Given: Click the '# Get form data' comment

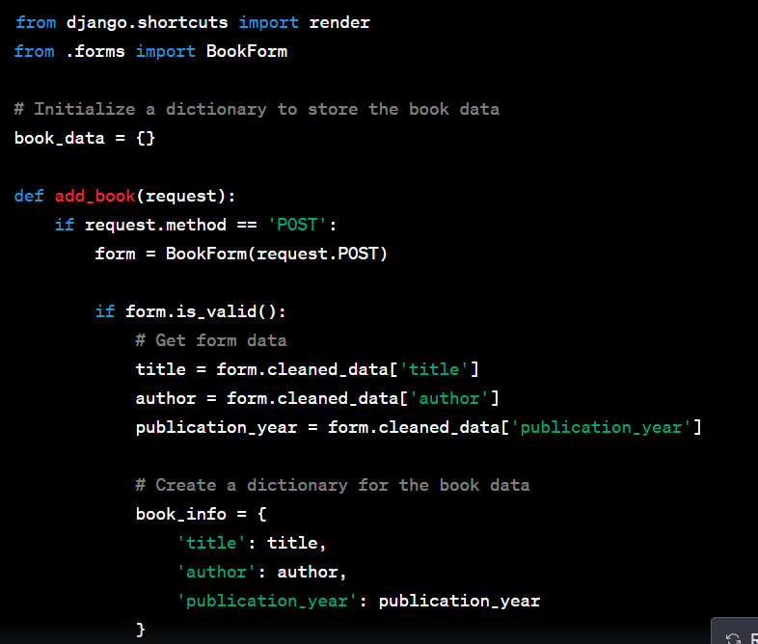Looking at the screenshot, I should (x=210, y=340).
